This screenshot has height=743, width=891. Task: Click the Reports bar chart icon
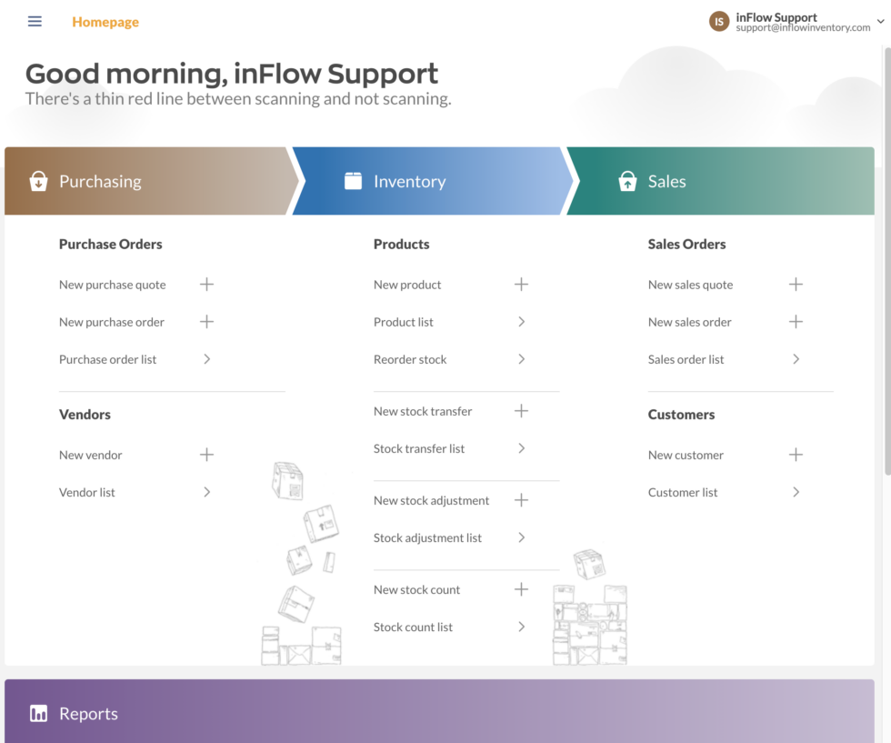click(39, 713)
